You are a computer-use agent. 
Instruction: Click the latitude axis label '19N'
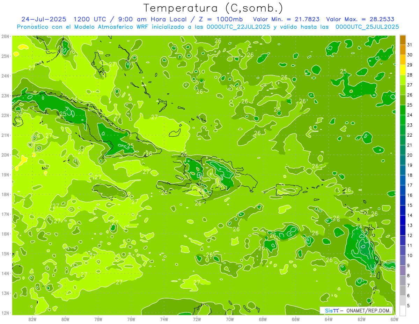point(5,175)
